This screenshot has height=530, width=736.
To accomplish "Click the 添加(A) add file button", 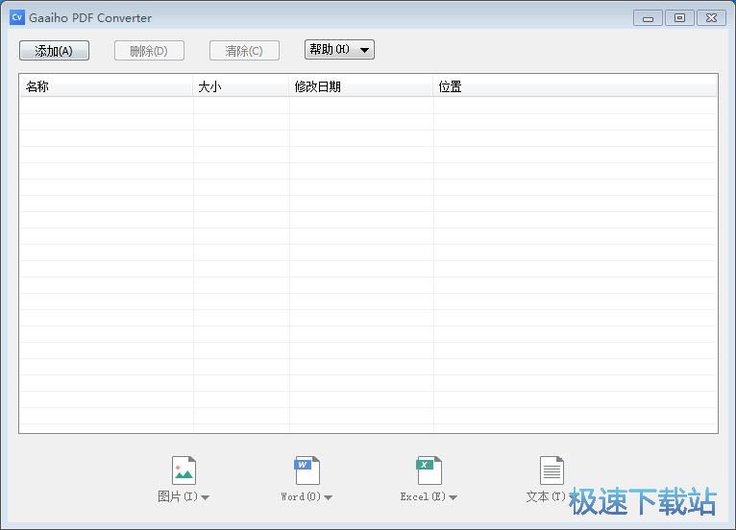I will (54, 51).
